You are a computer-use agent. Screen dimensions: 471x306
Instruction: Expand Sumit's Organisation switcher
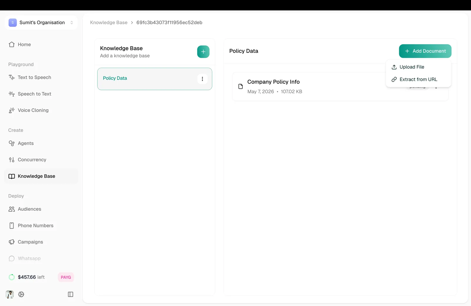[x=41, y=23]
